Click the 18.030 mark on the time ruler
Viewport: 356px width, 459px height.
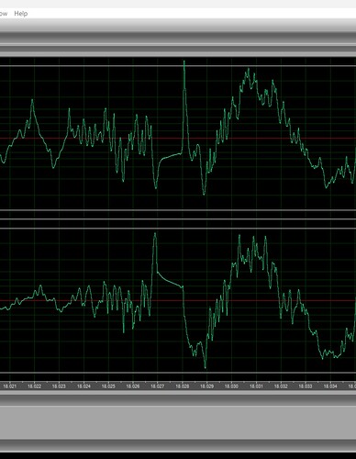(x=231, y=386)
